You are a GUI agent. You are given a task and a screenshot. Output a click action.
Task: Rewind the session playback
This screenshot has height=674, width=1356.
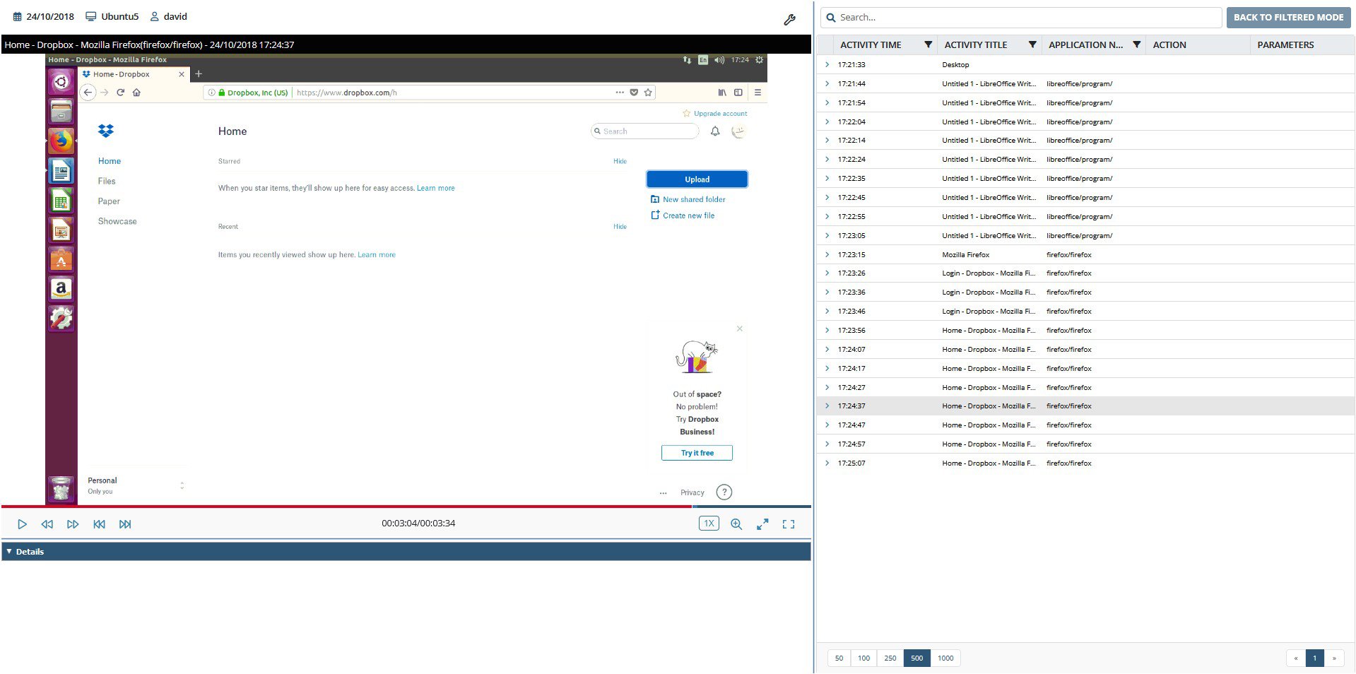click(x=47, y=524)
